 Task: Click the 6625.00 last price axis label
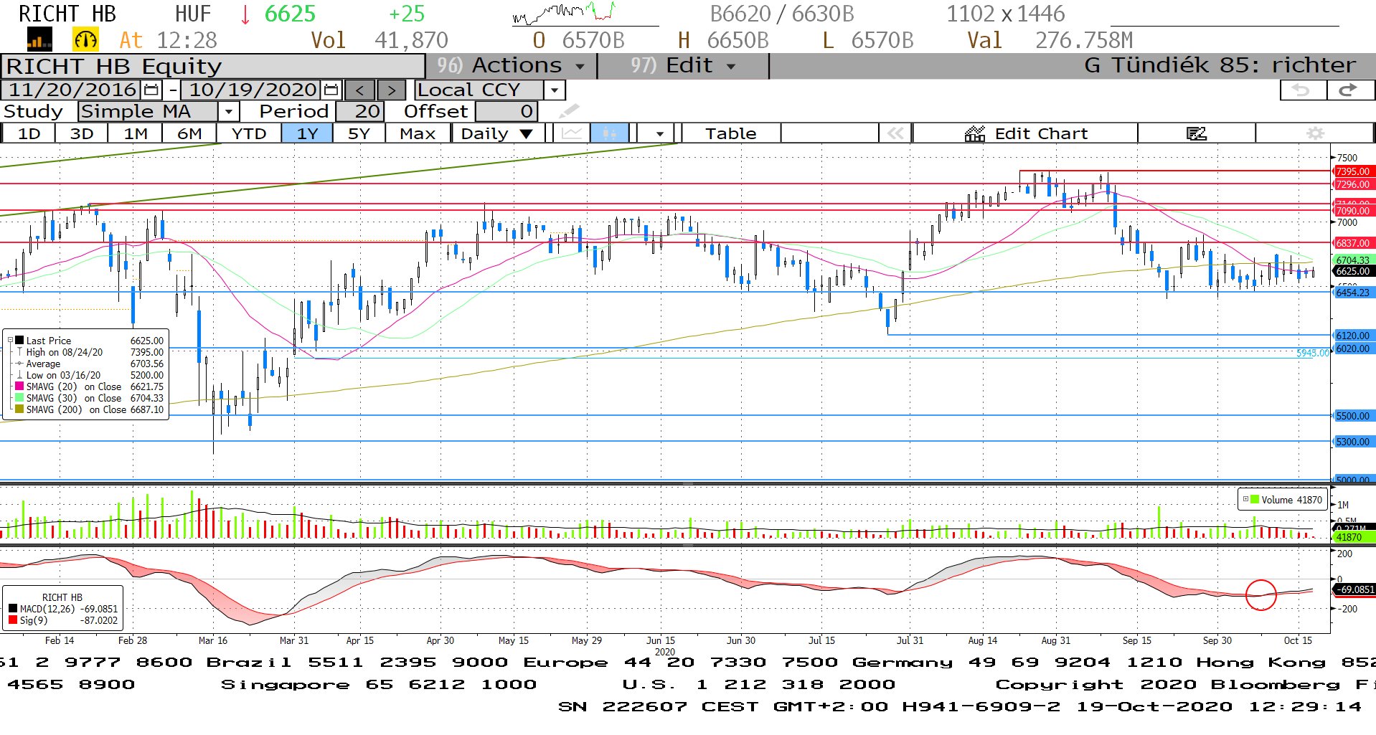(1353, 271)
